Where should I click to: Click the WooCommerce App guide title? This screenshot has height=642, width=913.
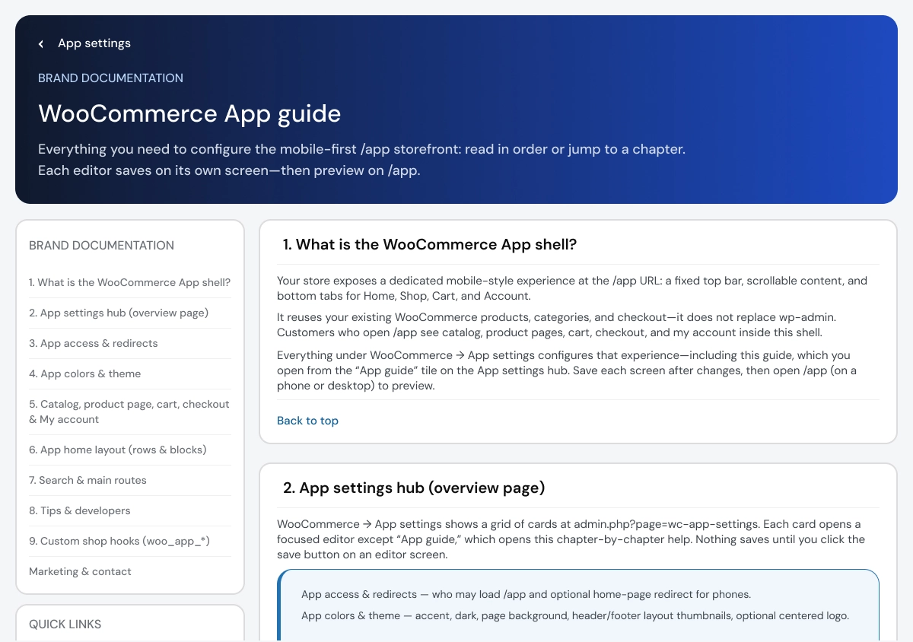click(x=189, y=113)
